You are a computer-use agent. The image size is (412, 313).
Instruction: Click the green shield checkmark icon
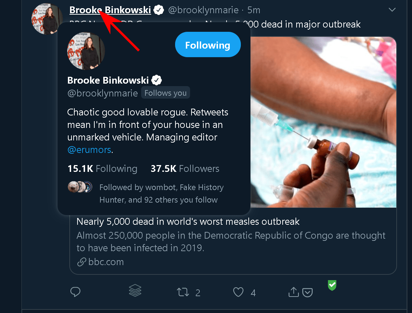332,285
